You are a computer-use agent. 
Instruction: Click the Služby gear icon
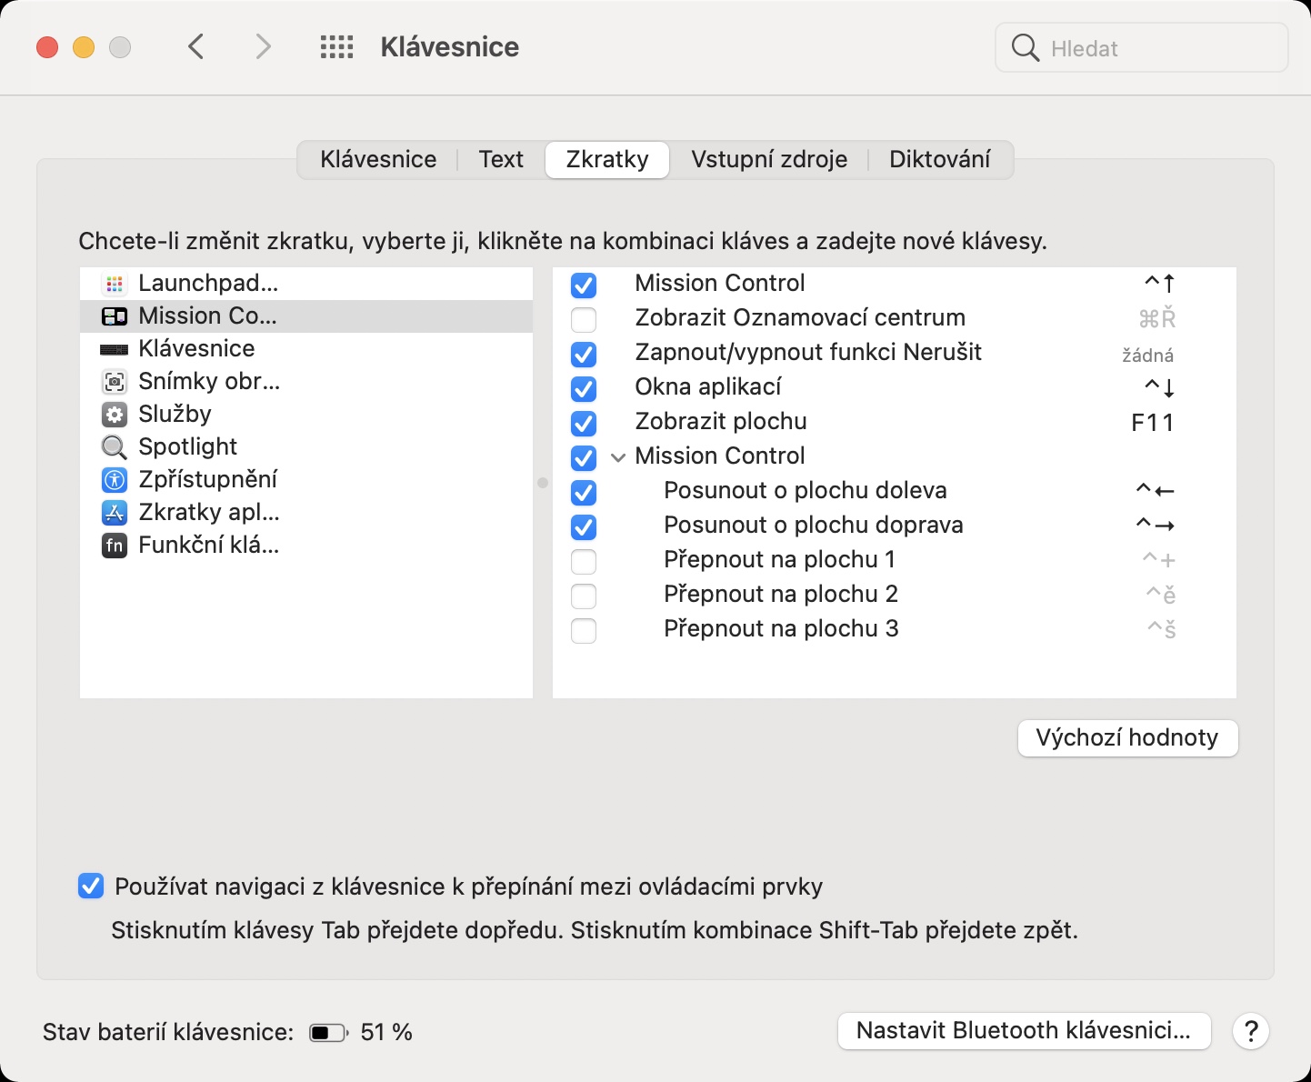click(x=115, y=415)
